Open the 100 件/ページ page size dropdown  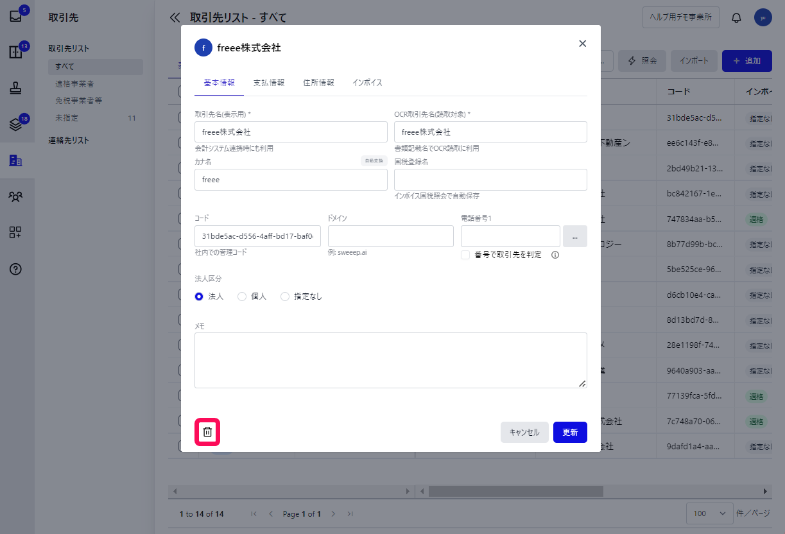709,513
